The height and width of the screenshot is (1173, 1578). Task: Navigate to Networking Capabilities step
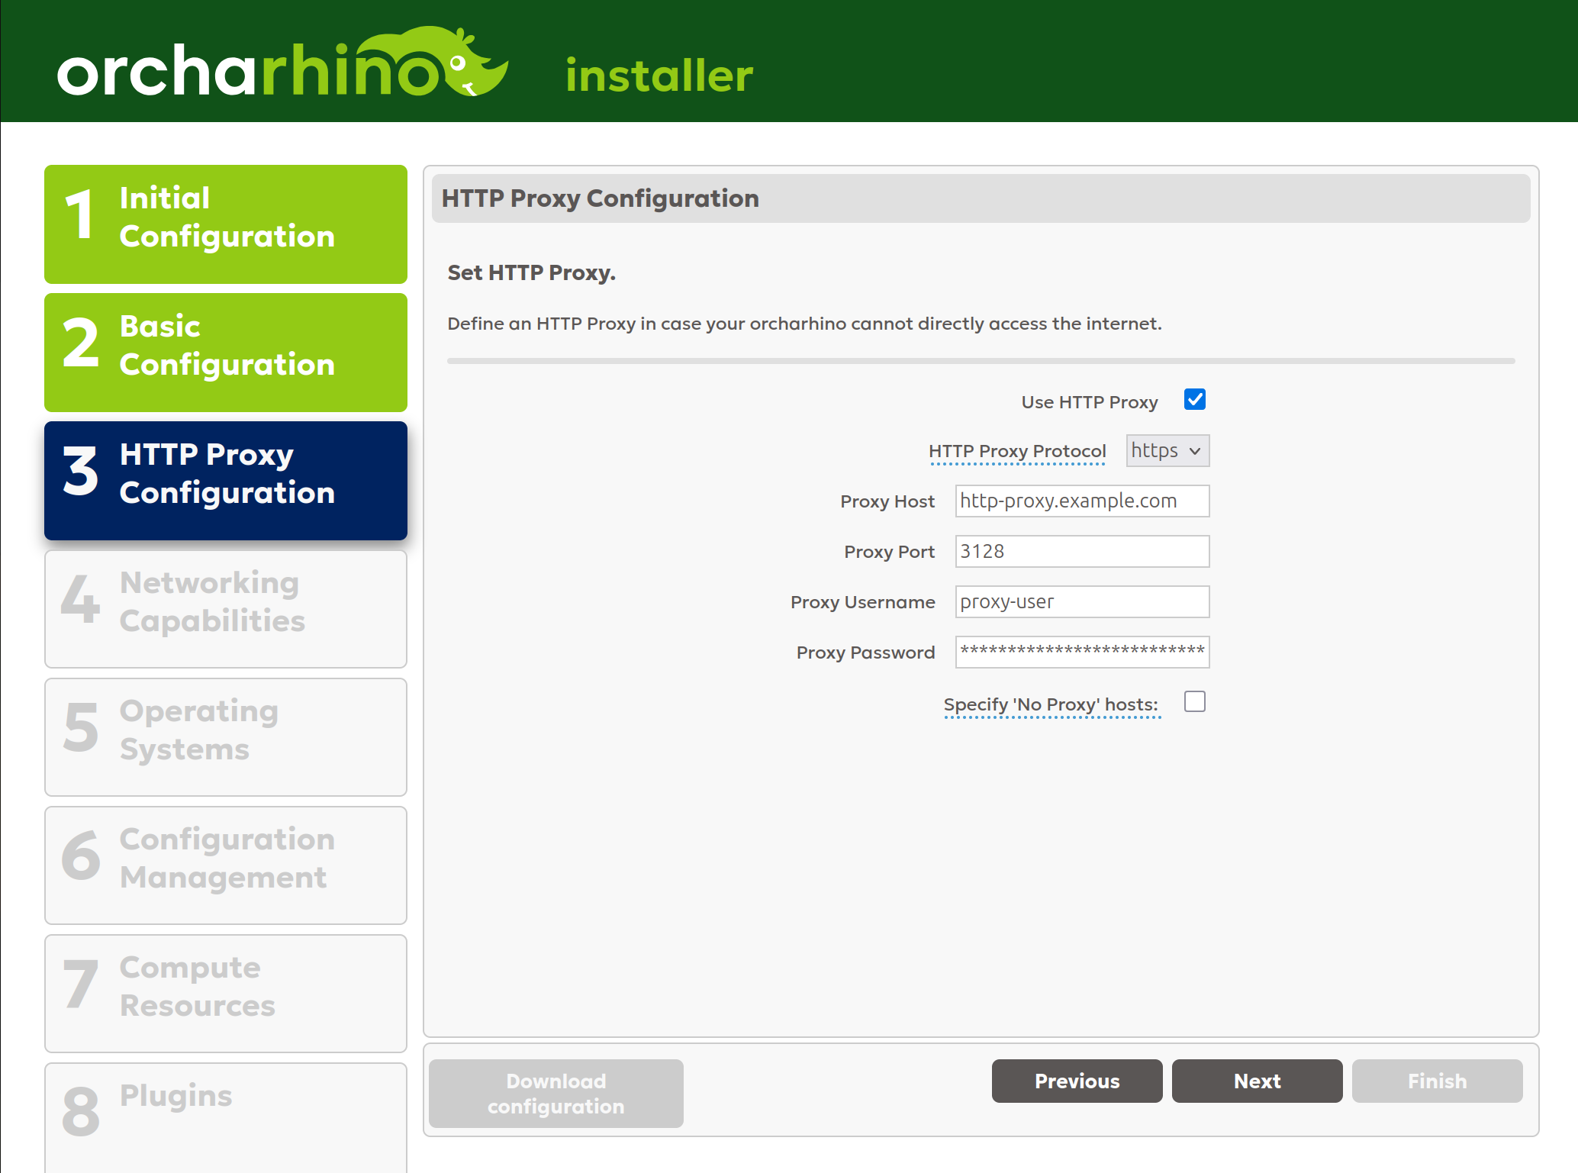click(225, 608)
